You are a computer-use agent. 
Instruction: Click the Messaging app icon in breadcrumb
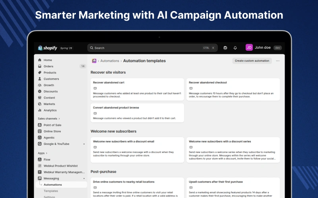click(94, 61)
